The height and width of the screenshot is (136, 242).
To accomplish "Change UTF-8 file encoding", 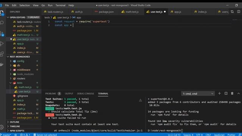I will point(199,135).
